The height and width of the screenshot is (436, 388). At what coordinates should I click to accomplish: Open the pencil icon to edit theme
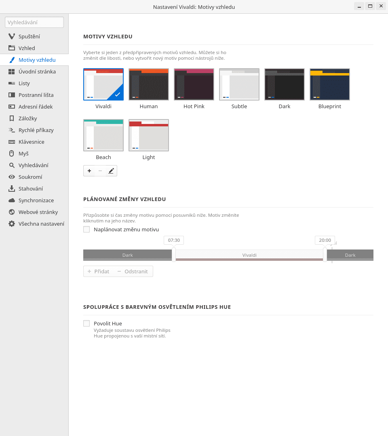(x=111, y=171)
